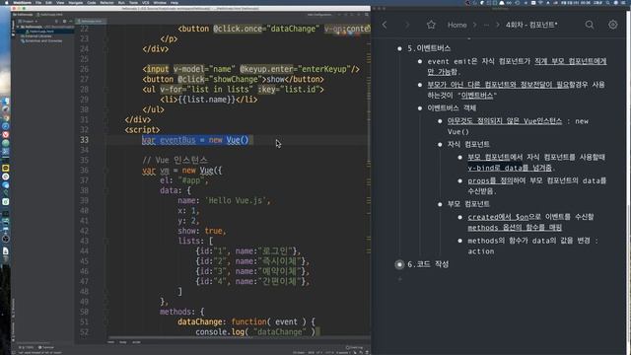Open Chrome browser preview icon in editor
631x355 pixels.
(338, 34)
